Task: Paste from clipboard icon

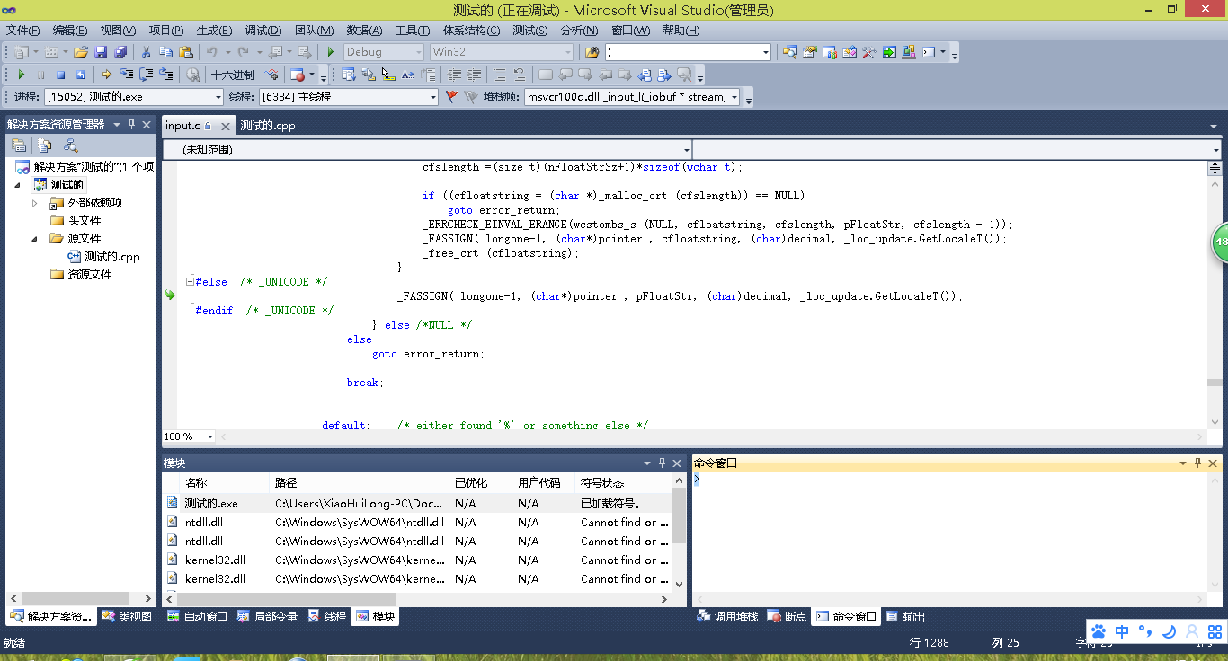Action: [x=186, y=52]
